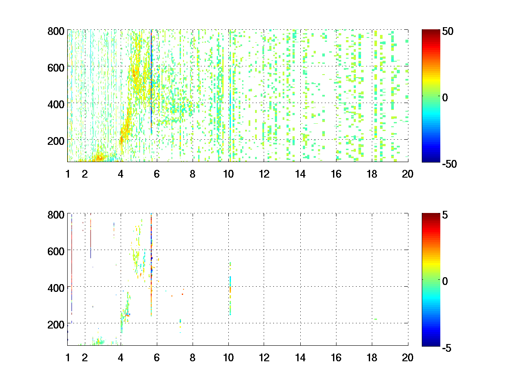
Task: Click x-axis label '18' under lower plot
Action: point(372,357)
